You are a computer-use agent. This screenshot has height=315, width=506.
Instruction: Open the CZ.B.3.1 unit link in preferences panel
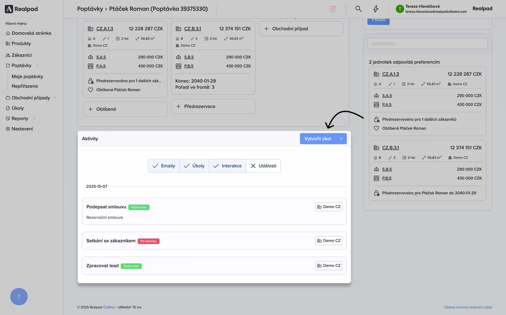[390, 148]
